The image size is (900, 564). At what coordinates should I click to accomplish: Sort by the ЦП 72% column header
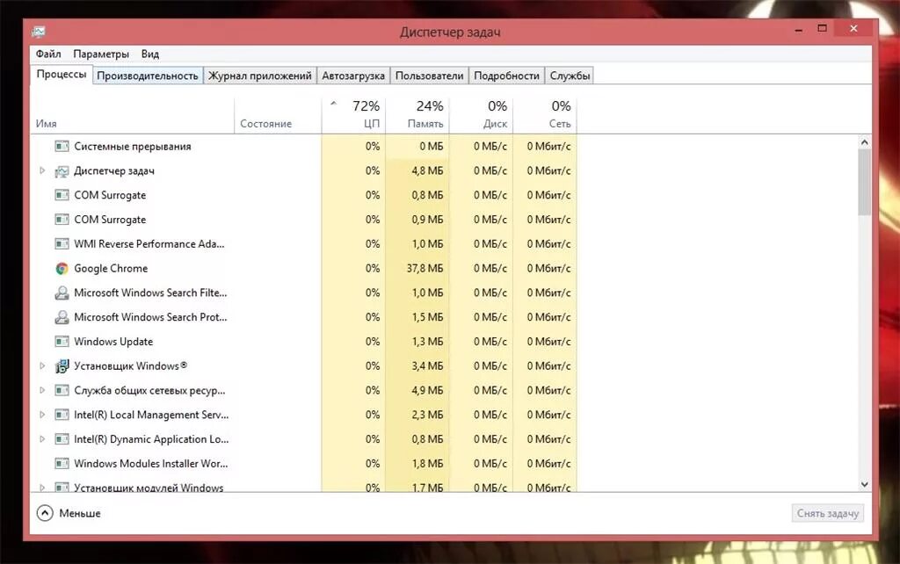353,115
